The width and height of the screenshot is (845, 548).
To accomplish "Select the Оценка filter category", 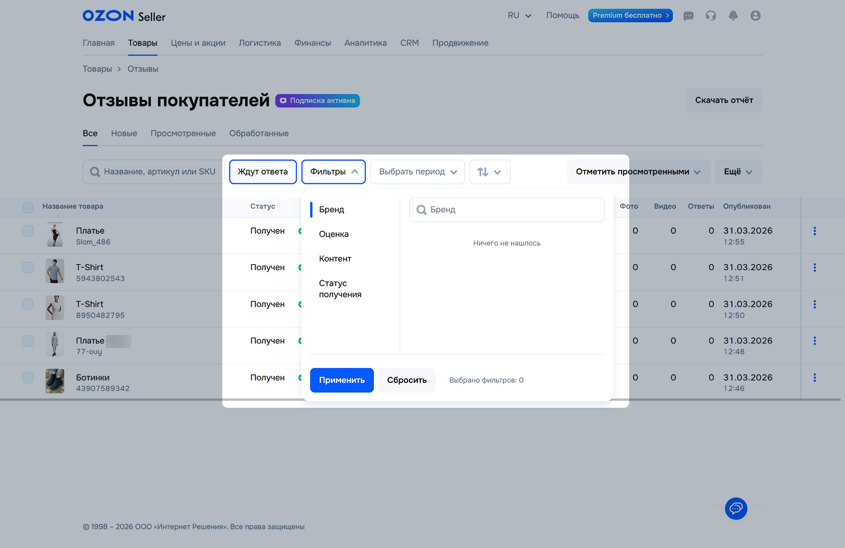I will pos(333,234).
